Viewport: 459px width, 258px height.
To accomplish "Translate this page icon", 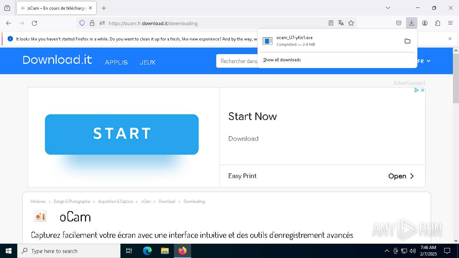I will pos(341,23).
